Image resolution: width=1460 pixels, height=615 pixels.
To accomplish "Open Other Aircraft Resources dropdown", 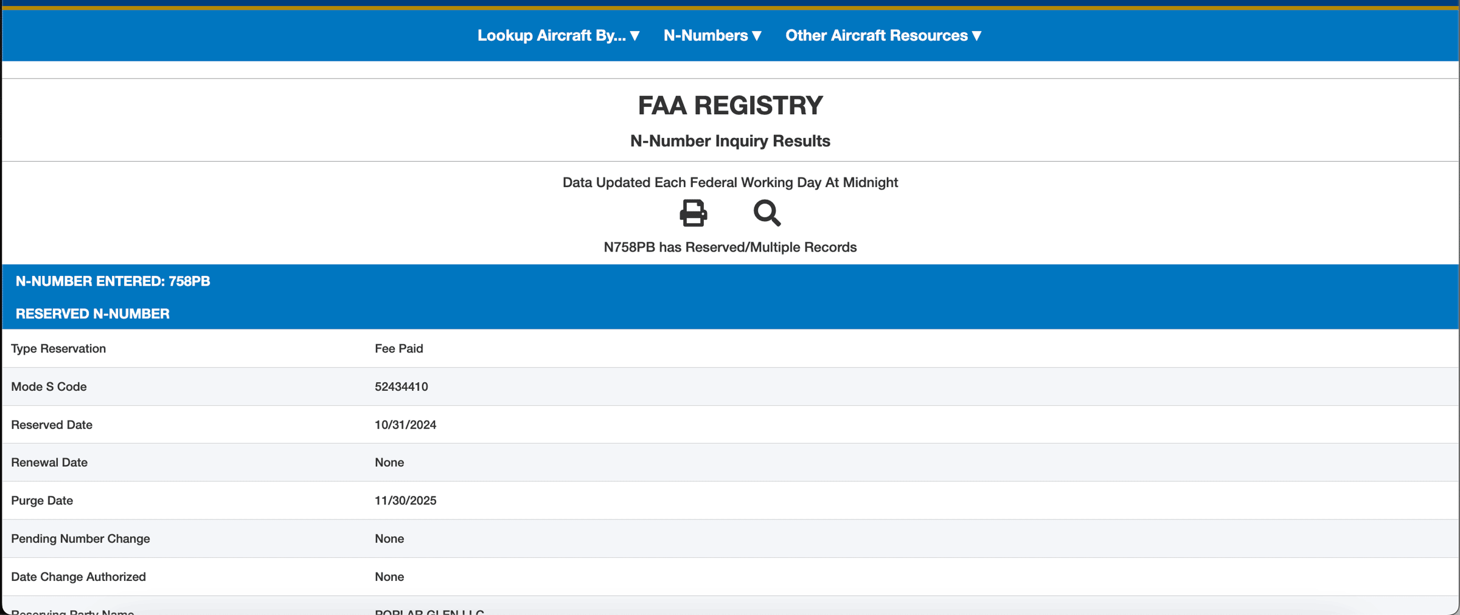I will click(883, 35).
